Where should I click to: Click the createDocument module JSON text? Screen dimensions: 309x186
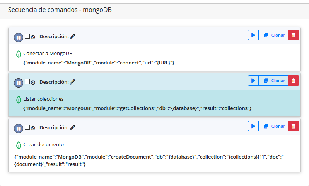149,161
